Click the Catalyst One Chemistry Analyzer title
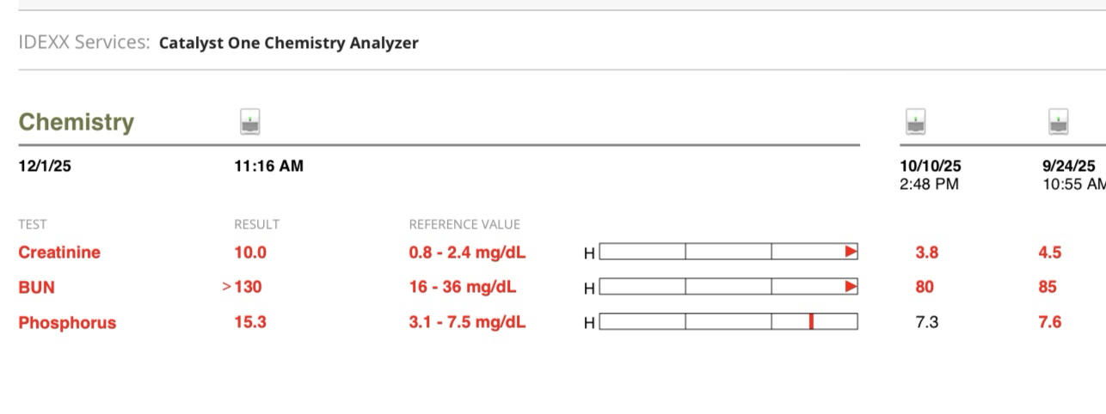 (x=289, y=43)
